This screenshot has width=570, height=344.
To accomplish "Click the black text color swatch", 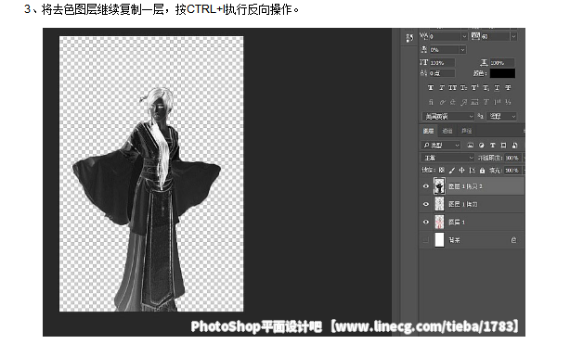I will pos(502,73).
